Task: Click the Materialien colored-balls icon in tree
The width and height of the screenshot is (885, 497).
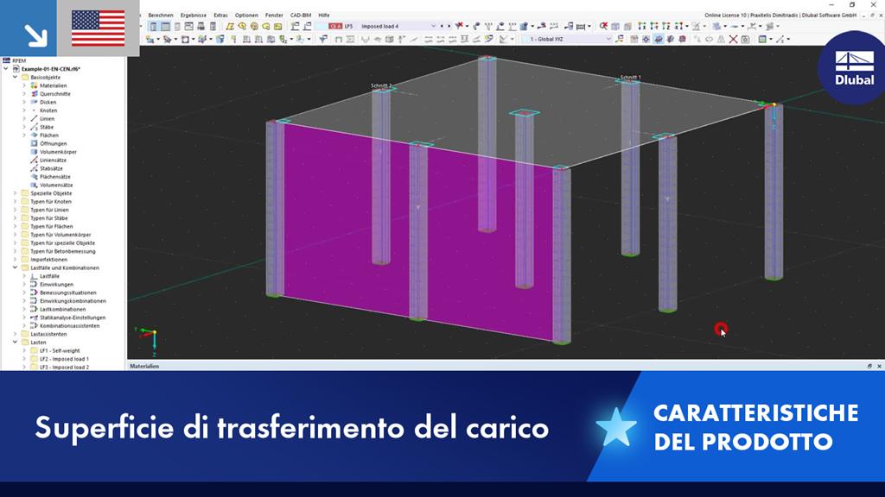Action: [34, 85]
